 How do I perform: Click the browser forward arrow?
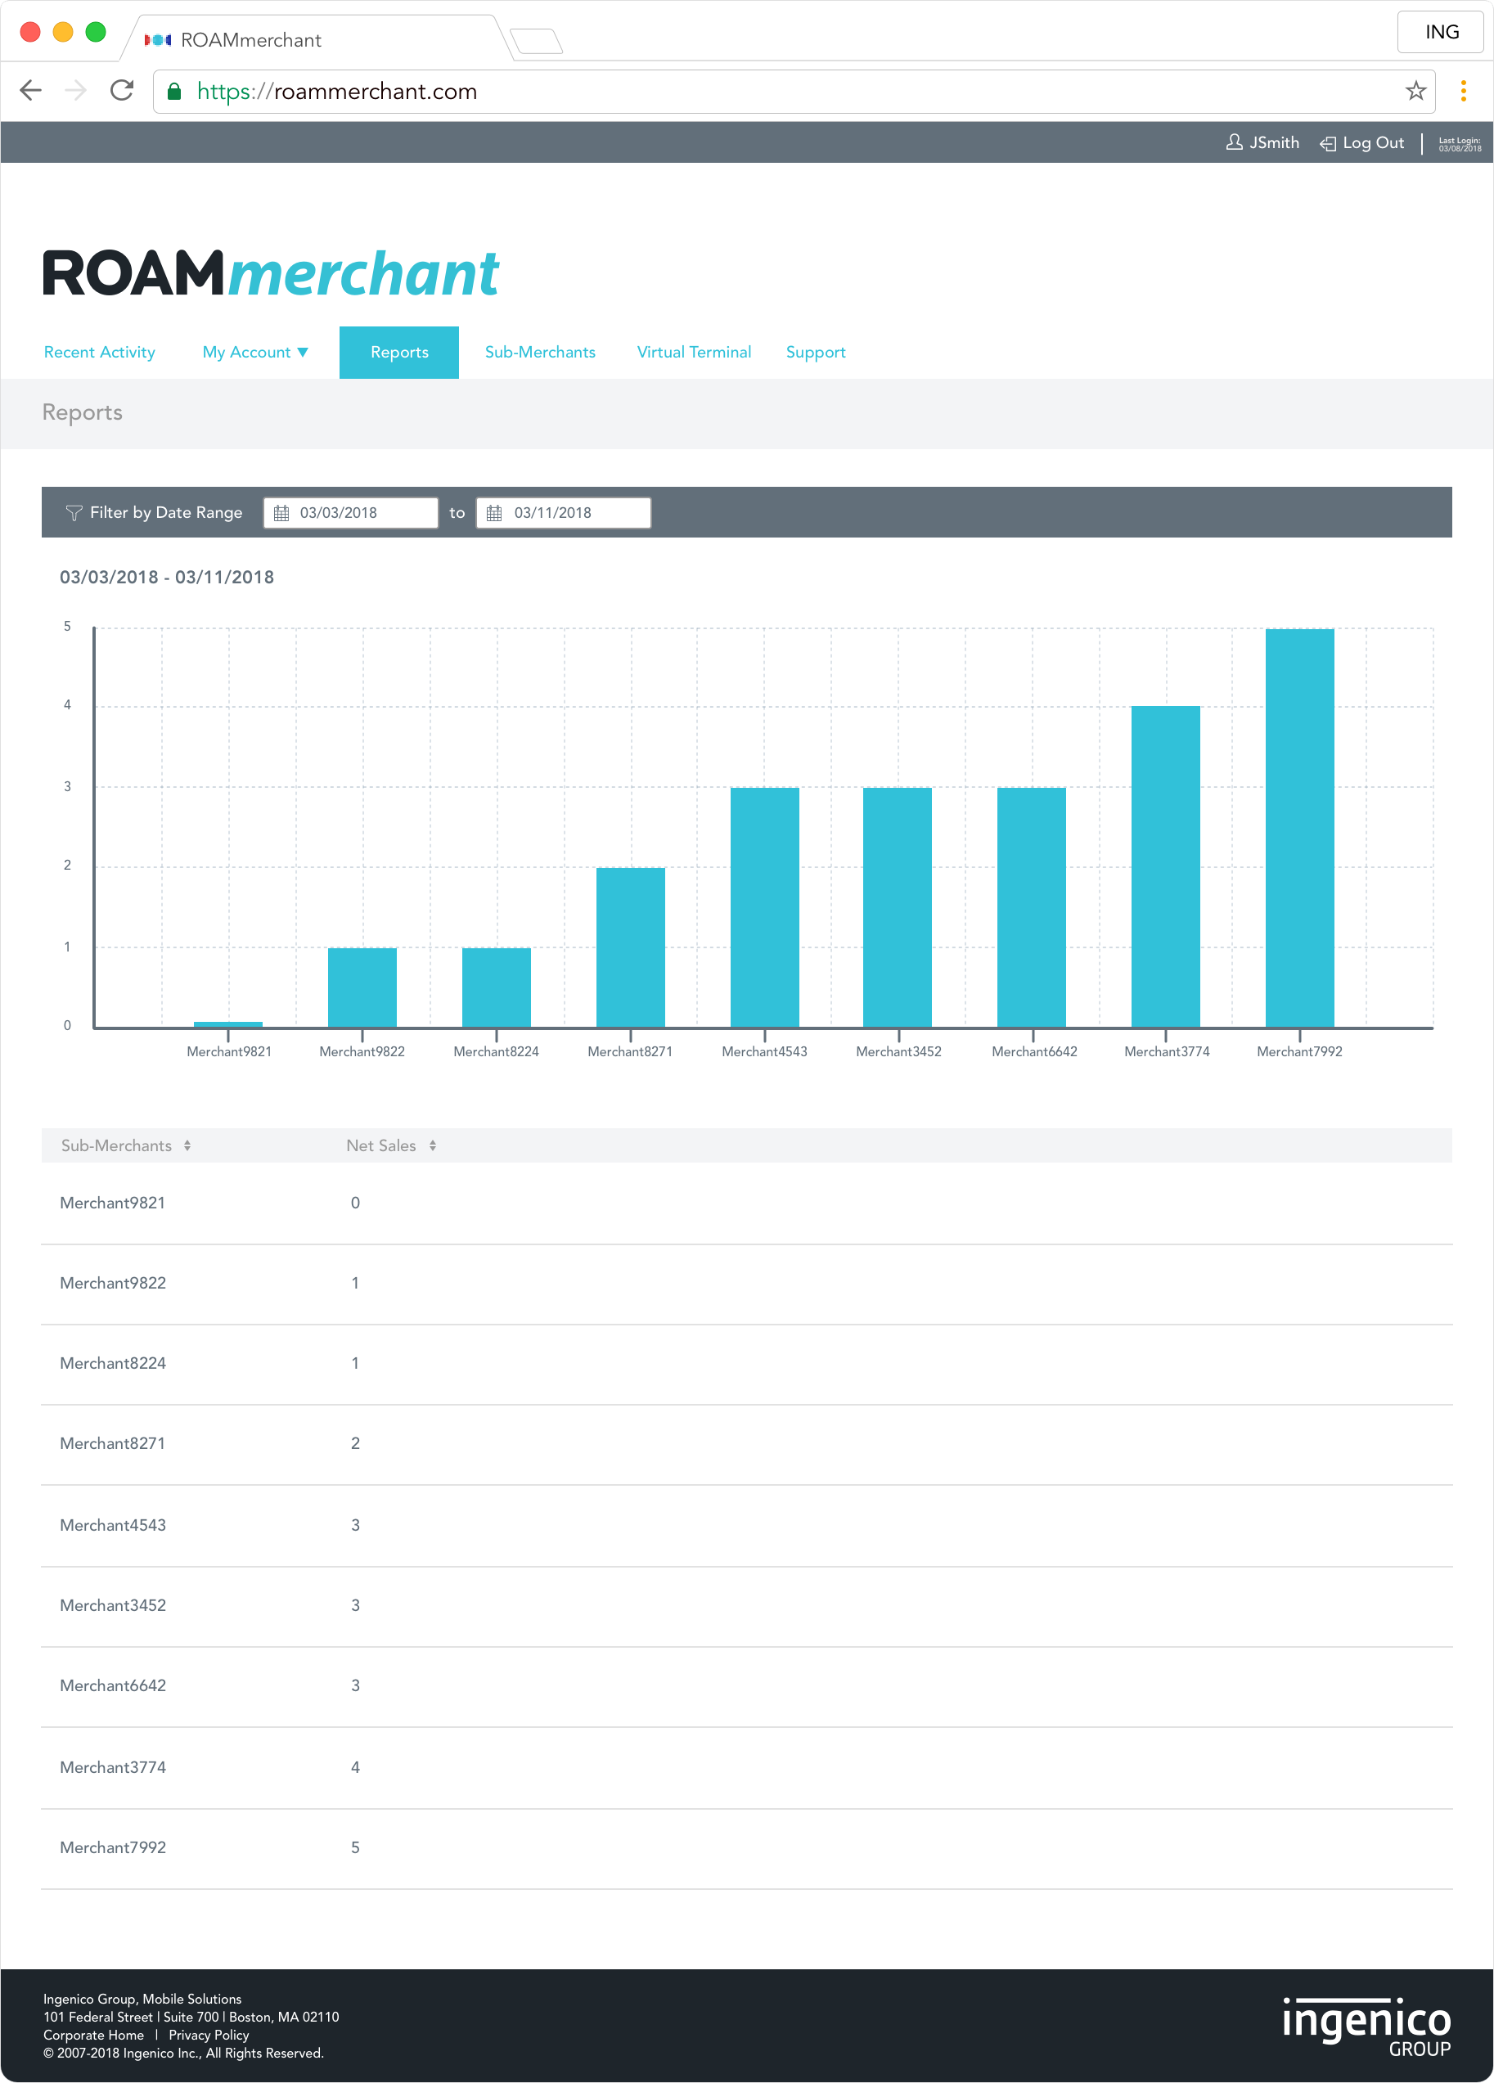(75, 90)
